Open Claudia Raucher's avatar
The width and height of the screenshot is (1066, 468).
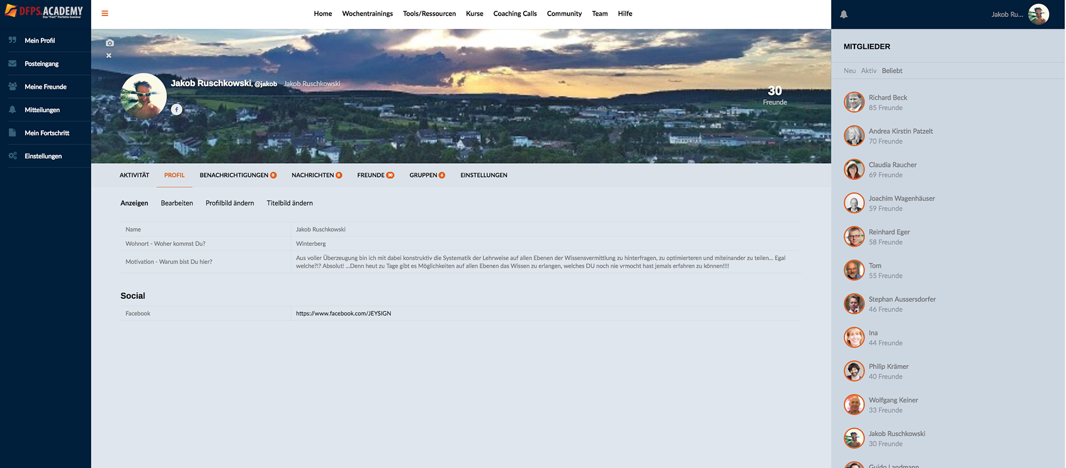(x=854, y=169)
